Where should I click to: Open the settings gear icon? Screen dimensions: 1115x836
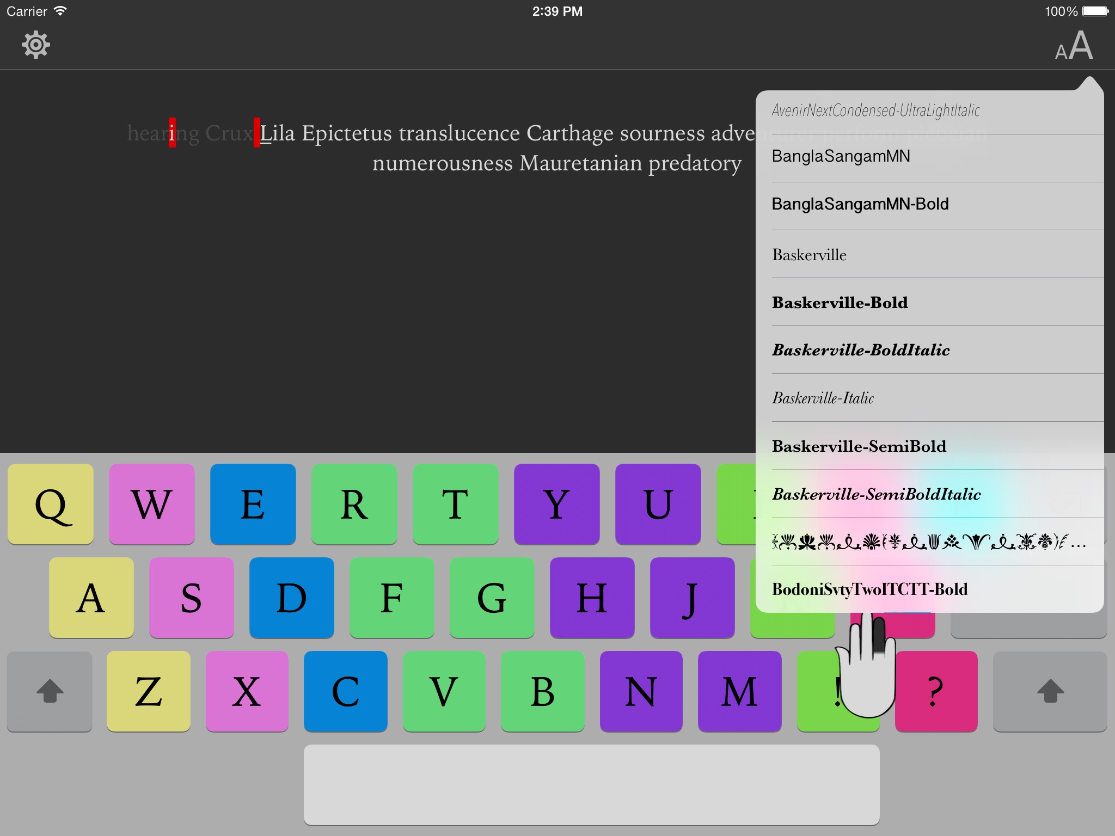(x=36, y=45)
